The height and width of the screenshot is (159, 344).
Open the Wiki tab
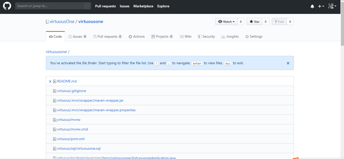pyautogui.click(x=186, y=36)
